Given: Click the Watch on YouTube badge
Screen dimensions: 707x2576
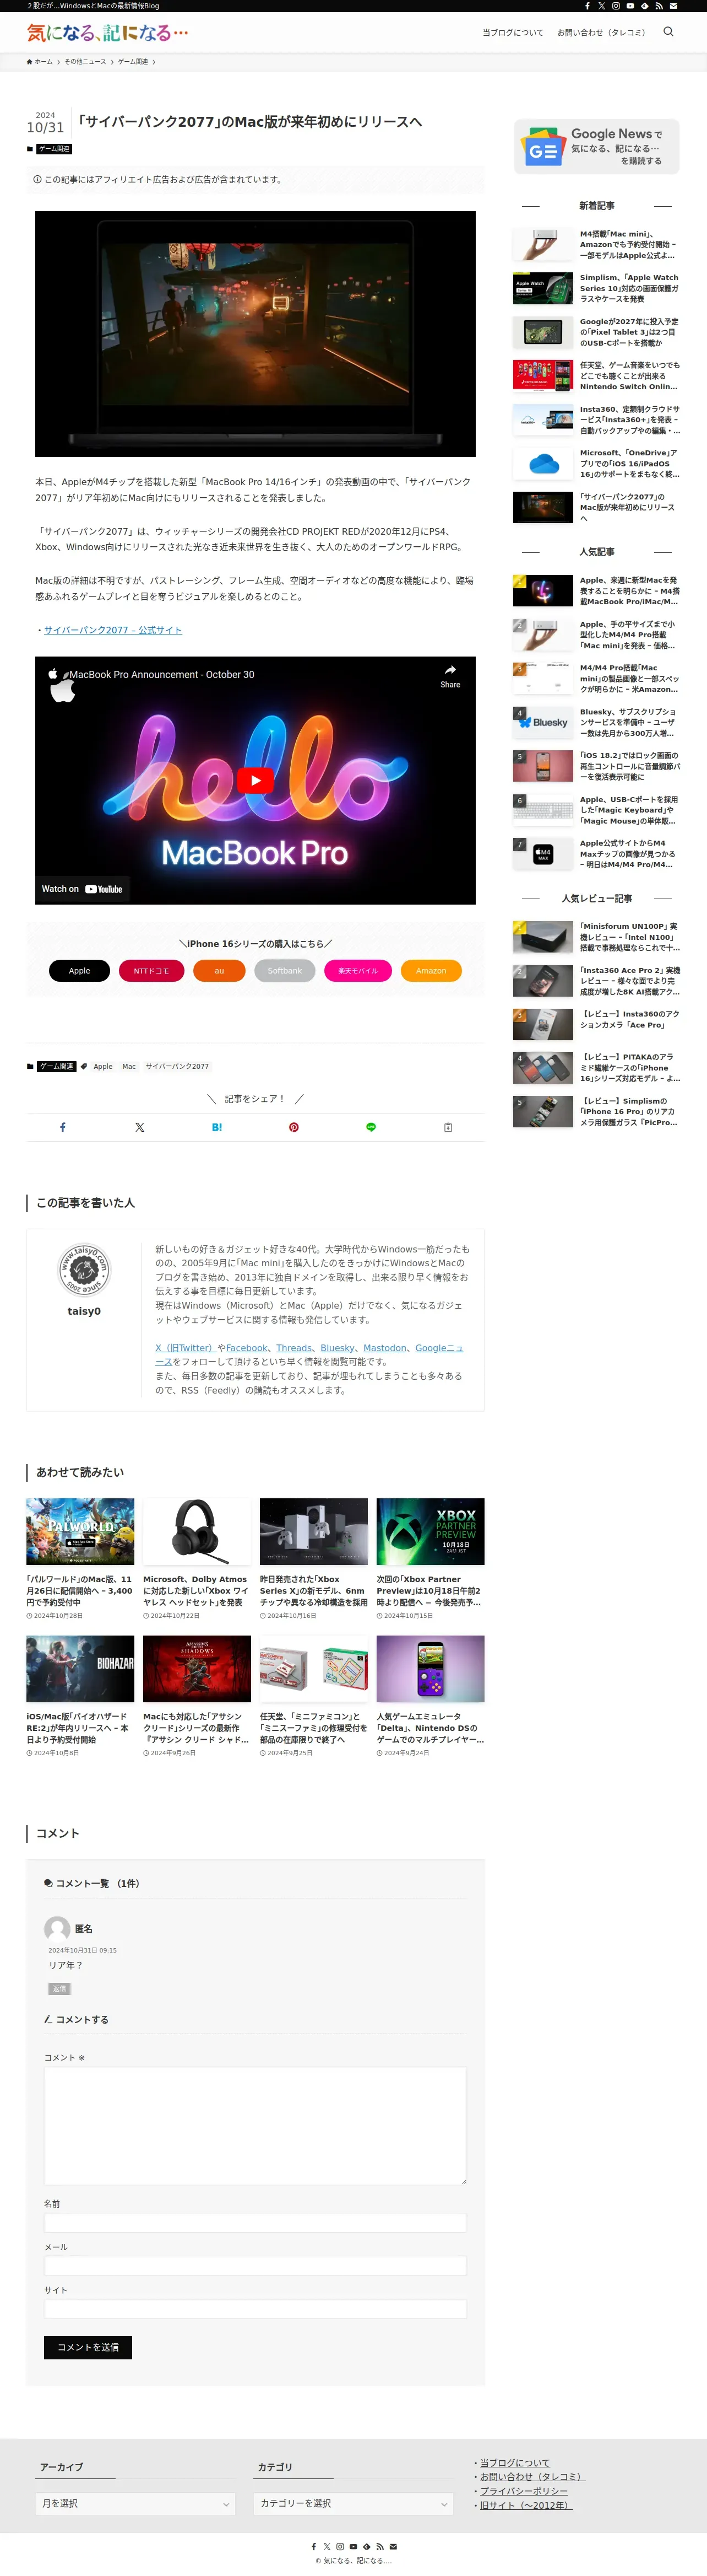Looking at the screenshot, I should point(82,889).
